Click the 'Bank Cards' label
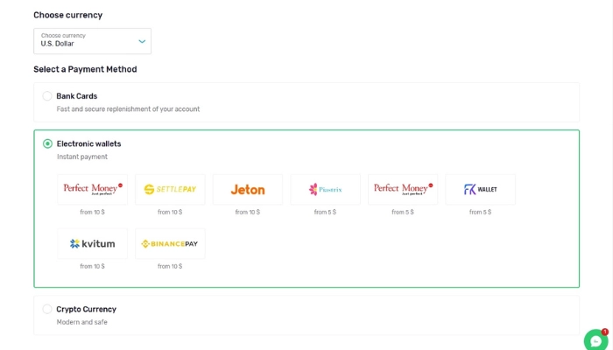 (77, 96)
